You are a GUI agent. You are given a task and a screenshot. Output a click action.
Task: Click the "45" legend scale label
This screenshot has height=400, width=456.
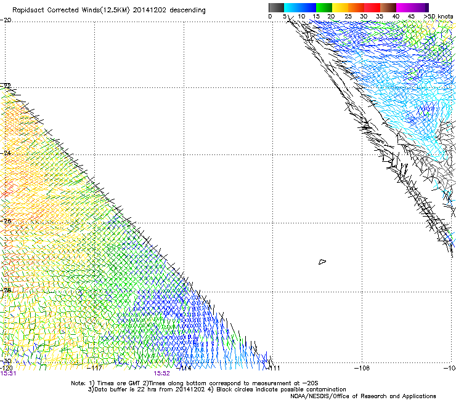tap(411, 17)
